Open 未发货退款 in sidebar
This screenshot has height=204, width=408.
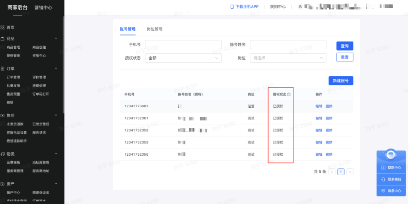(x=15, y=124)
